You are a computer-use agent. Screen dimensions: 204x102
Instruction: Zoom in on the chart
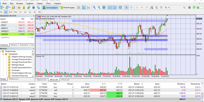pyautogui.click(x=94, y=8)
